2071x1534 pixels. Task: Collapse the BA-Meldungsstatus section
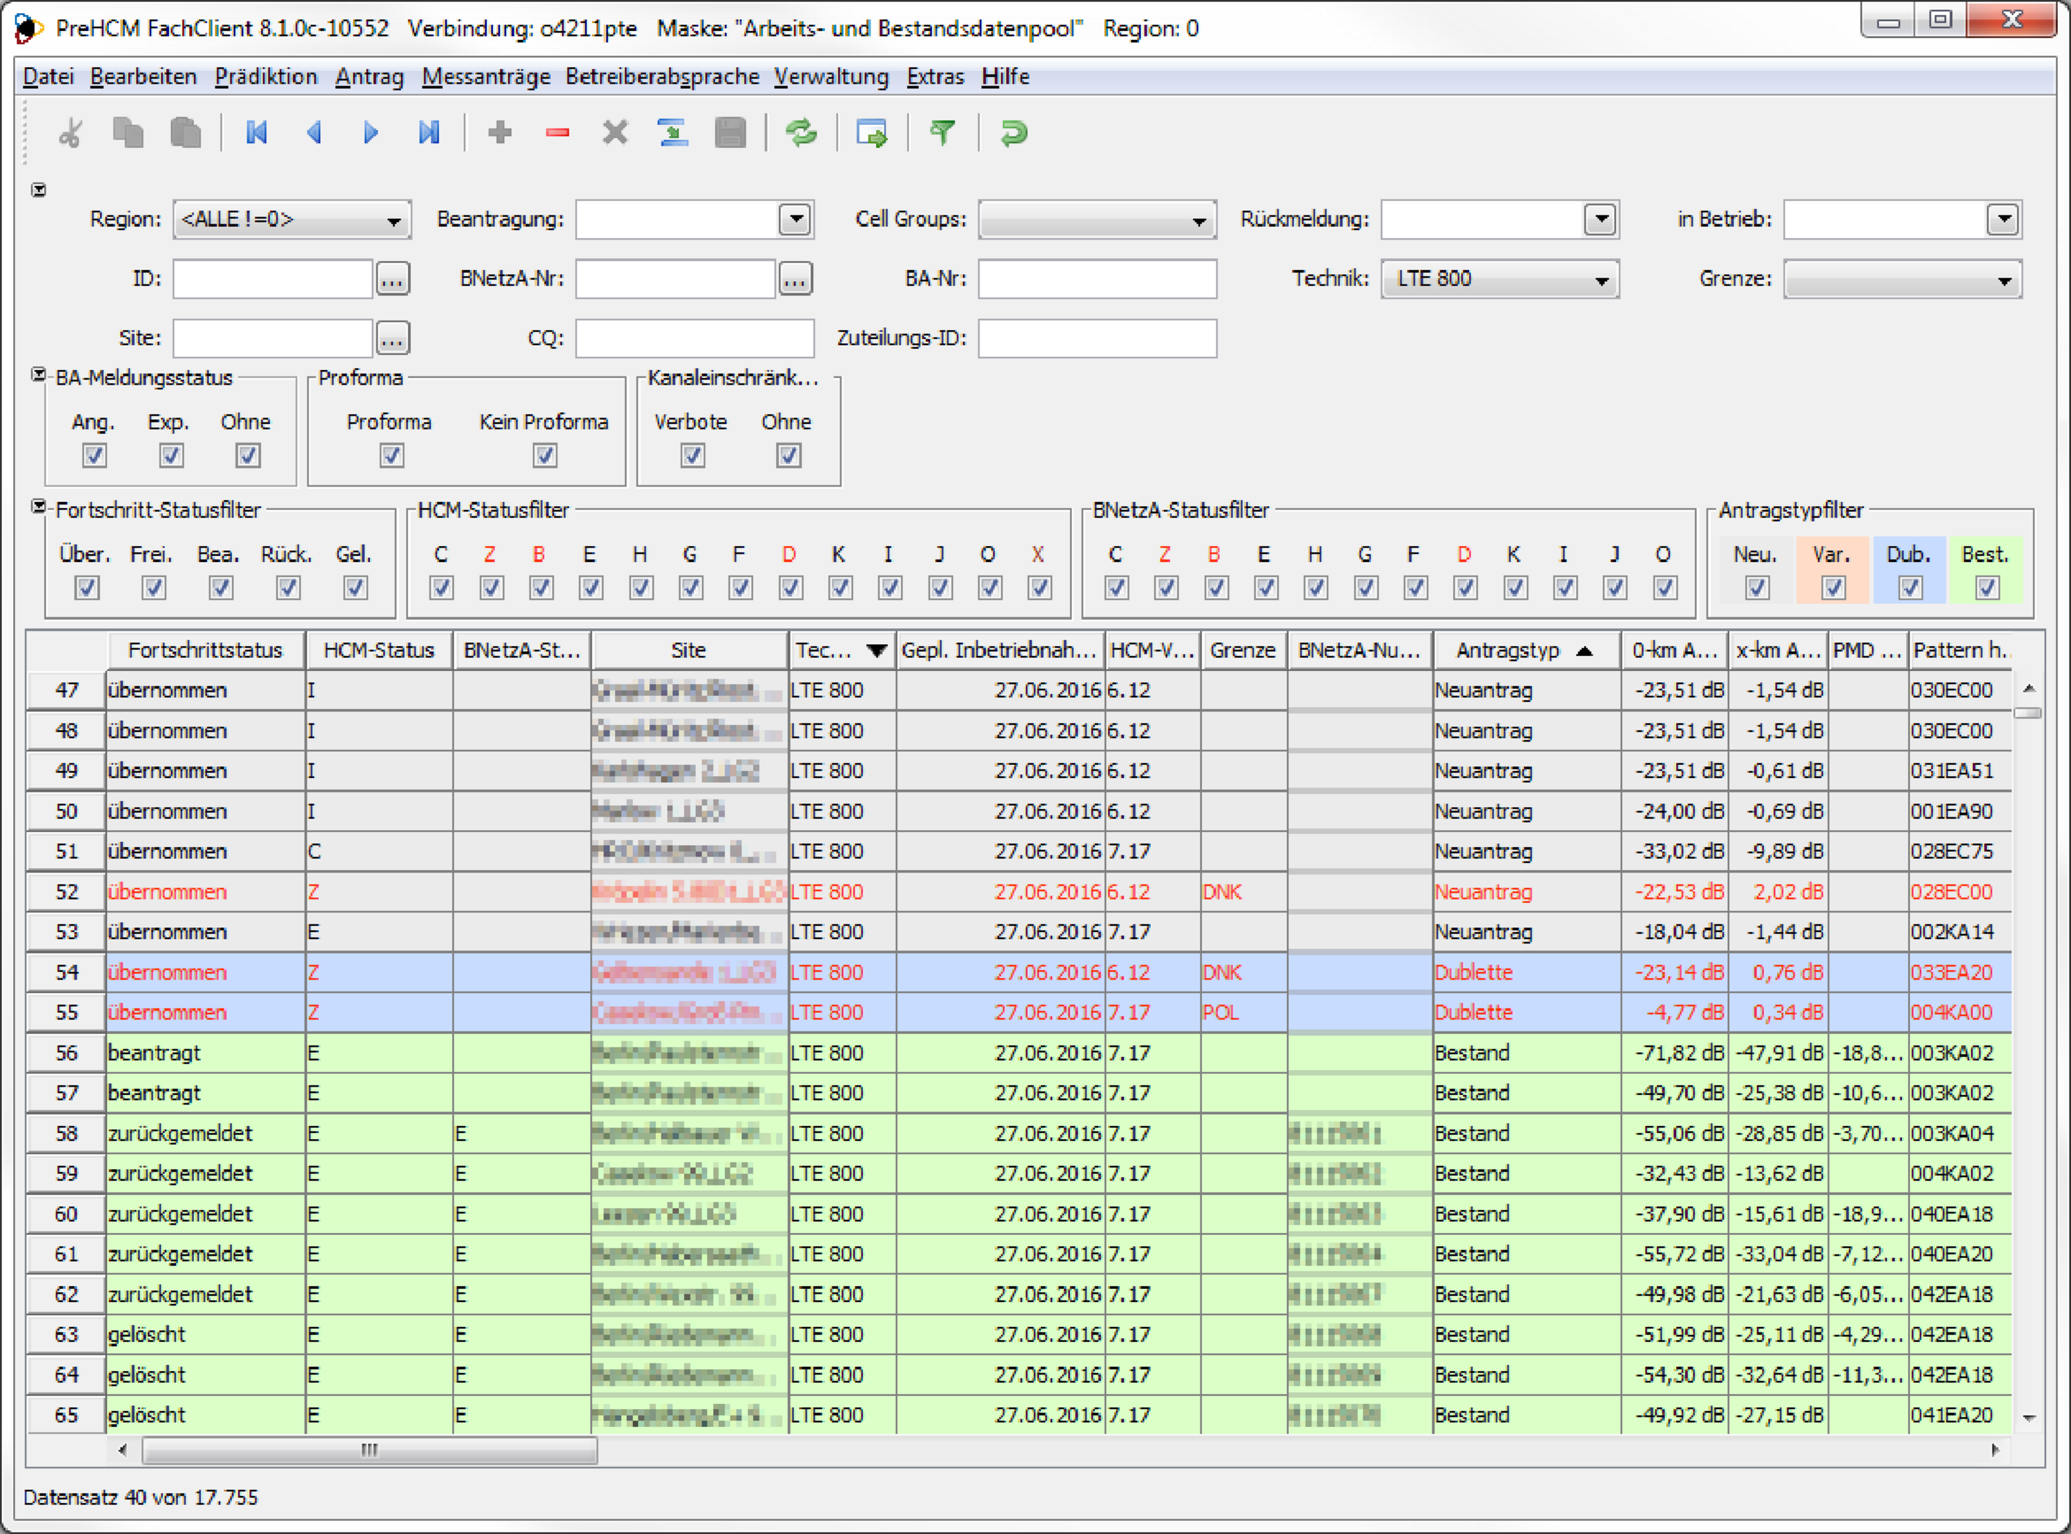point(39,374)
